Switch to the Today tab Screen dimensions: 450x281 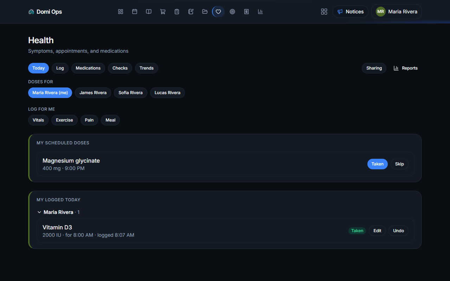coord(39,68)
